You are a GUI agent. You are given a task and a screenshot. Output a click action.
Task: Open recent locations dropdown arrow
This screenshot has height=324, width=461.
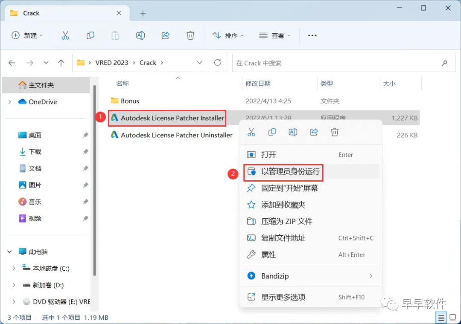(x=46, y=63)
